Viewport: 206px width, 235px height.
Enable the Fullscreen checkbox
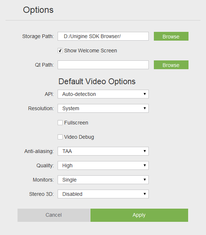[60, 123]
